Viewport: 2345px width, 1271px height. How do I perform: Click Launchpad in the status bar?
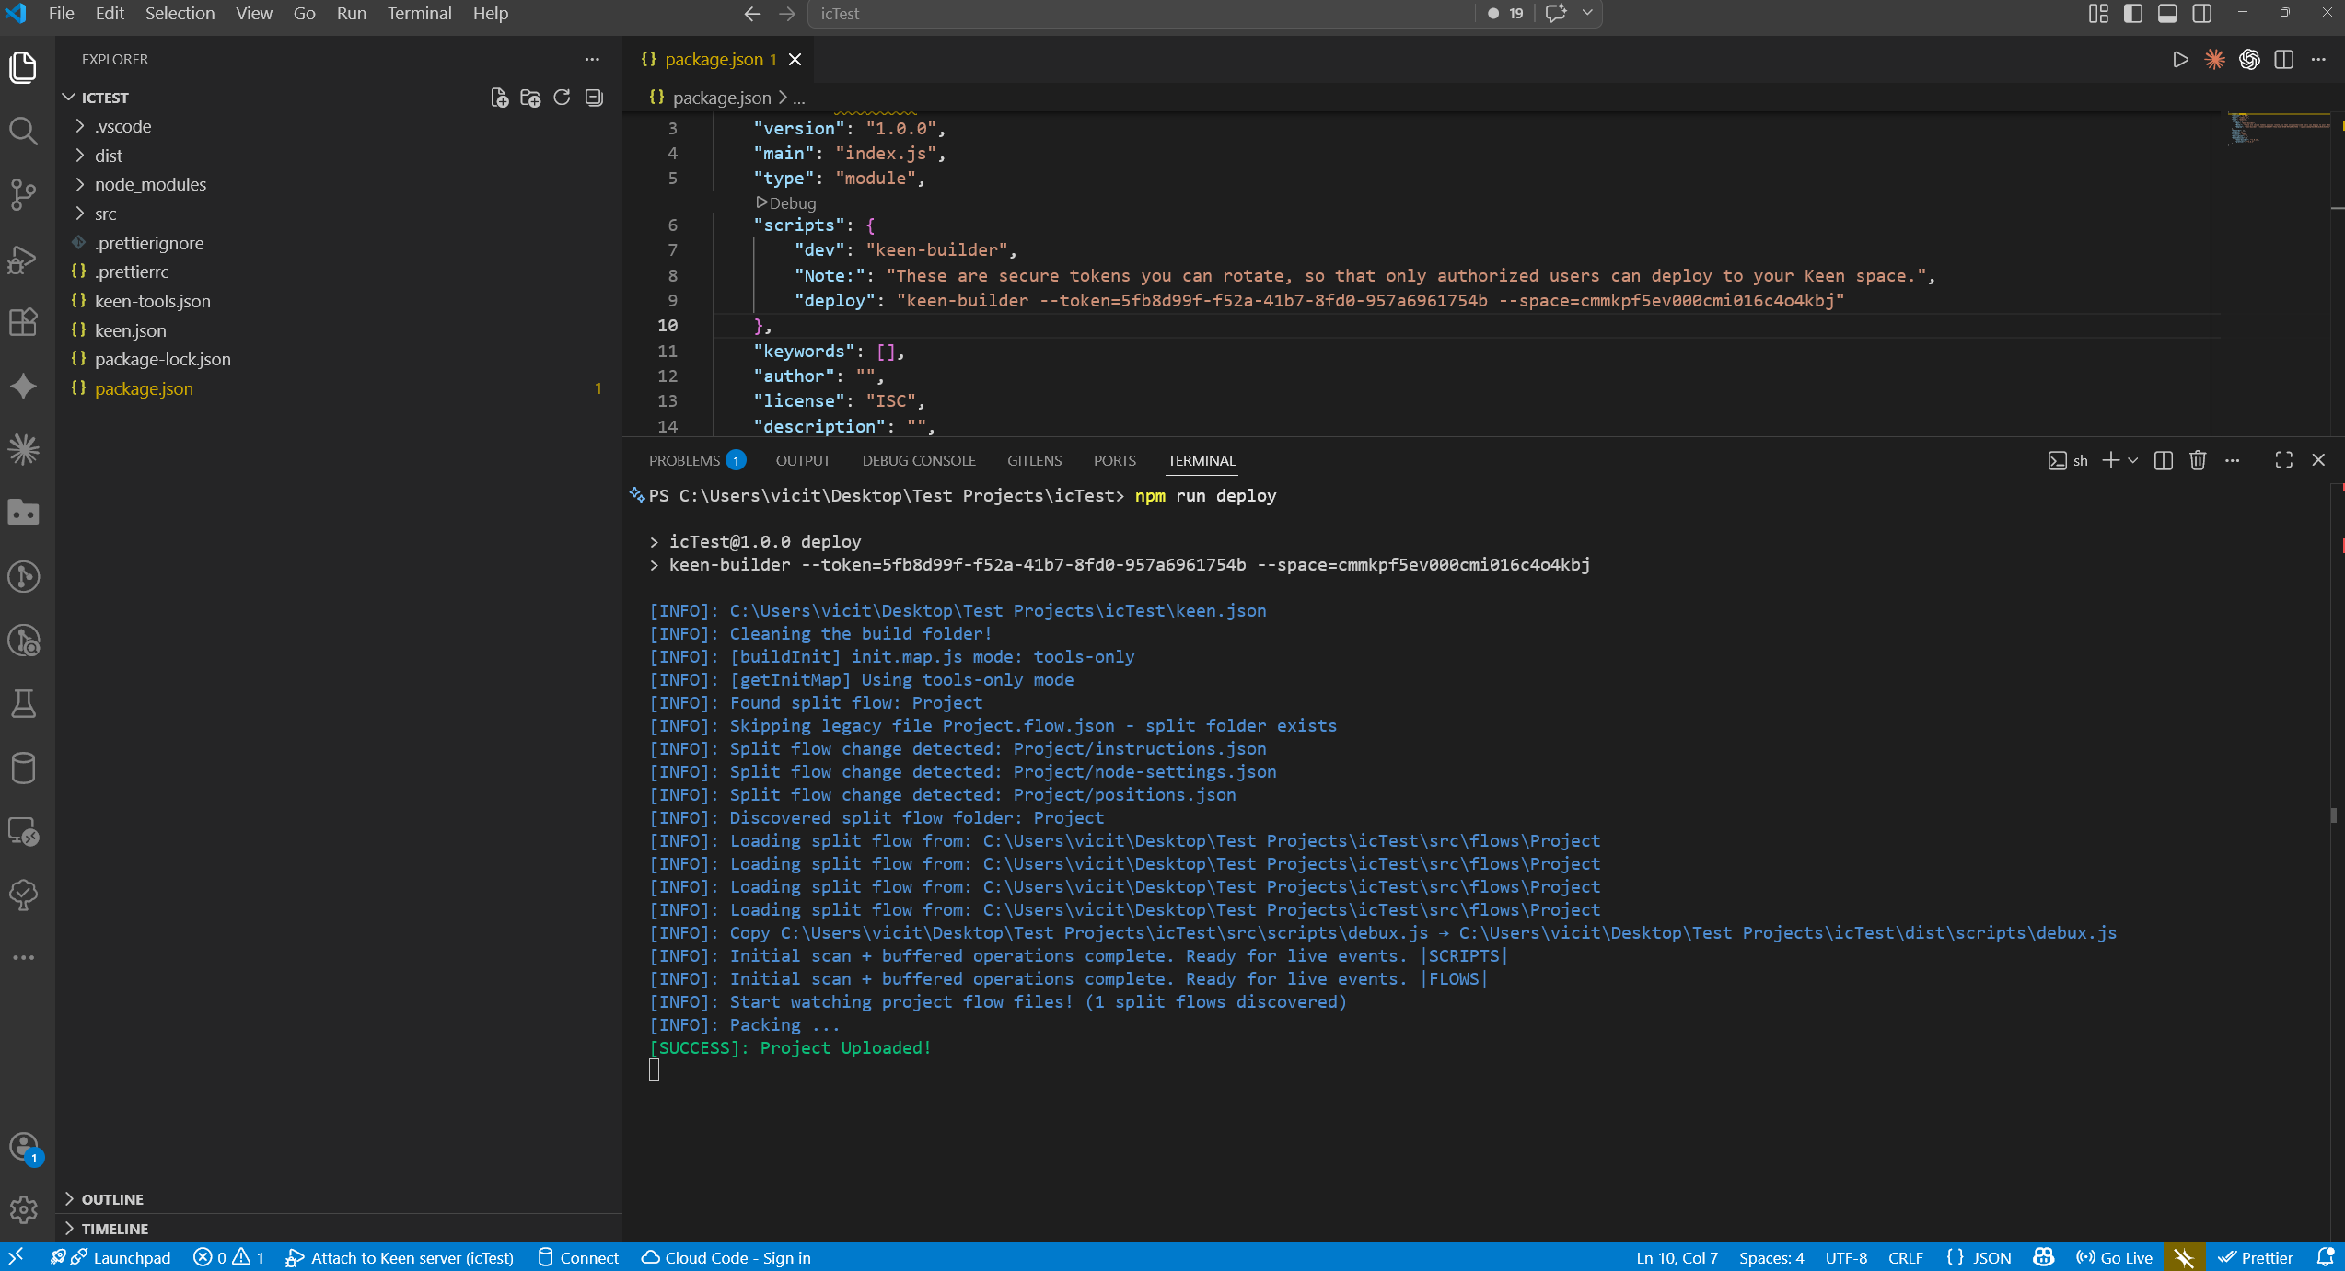(110, 1257)
